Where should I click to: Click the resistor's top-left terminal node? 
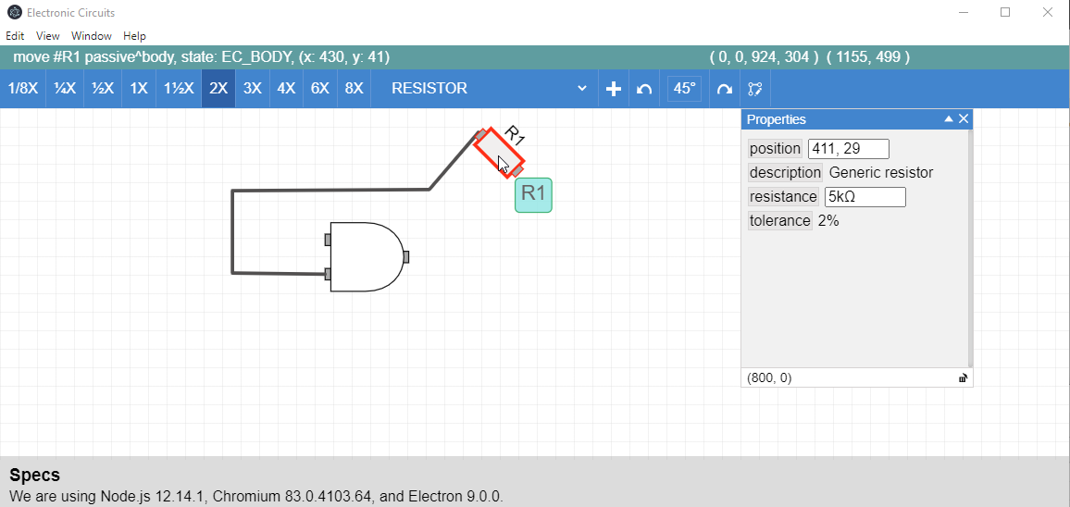[481, 134]
